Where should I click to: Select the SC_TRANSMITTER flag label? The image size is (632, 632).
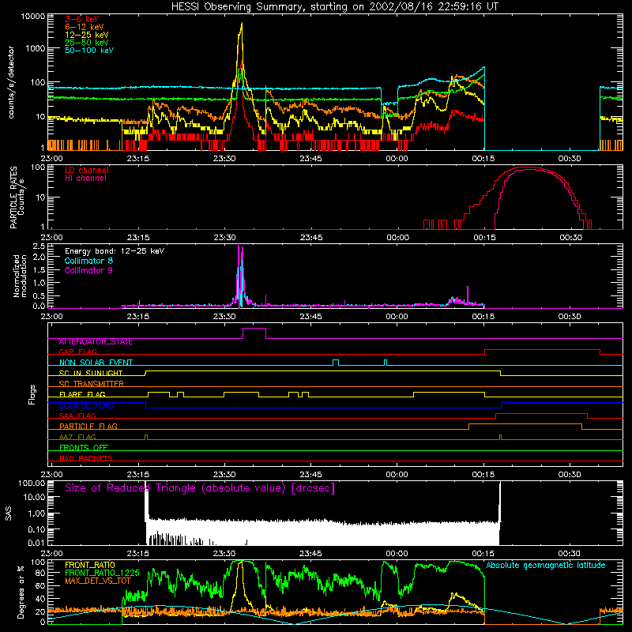[92, 384]
